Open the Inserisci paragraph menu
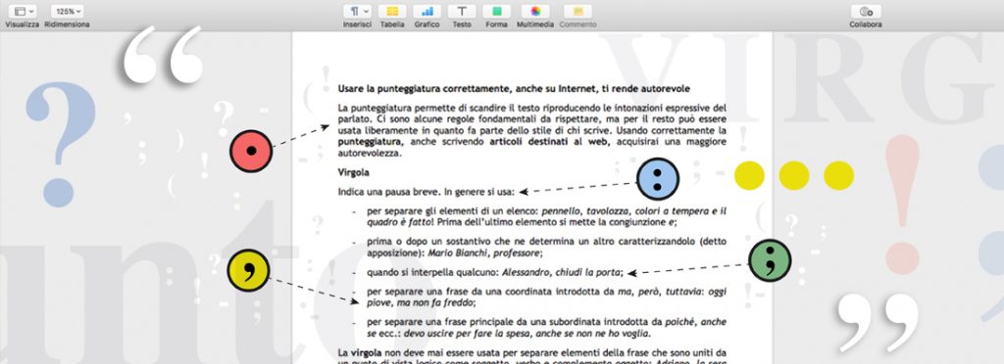The image size is (1004, 364). tap(357, 11)
